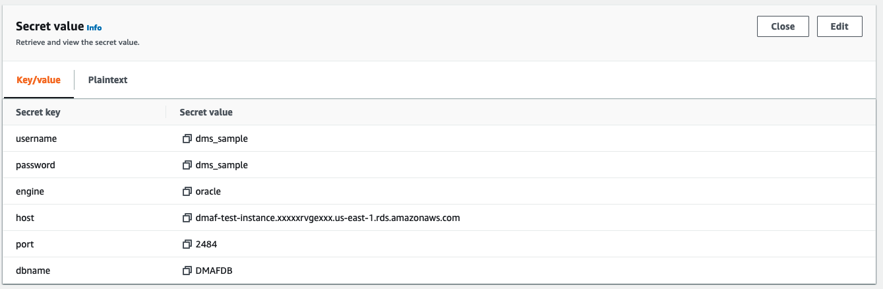This screenshot has height=289, width=883.
Task: Click the host address text
Action: (328, 218)
